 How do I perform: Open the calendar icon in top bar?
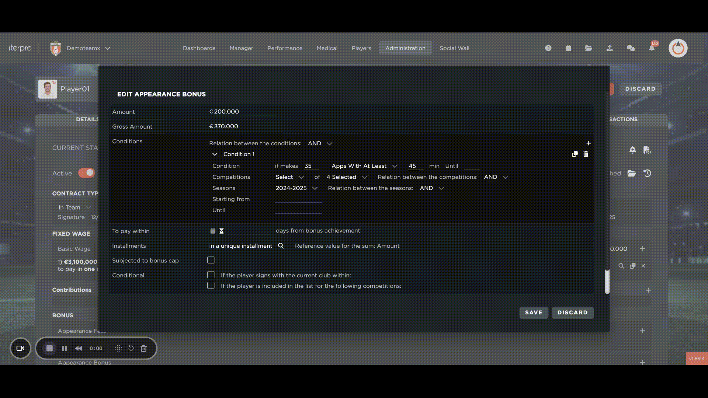(x=568, y=48)
